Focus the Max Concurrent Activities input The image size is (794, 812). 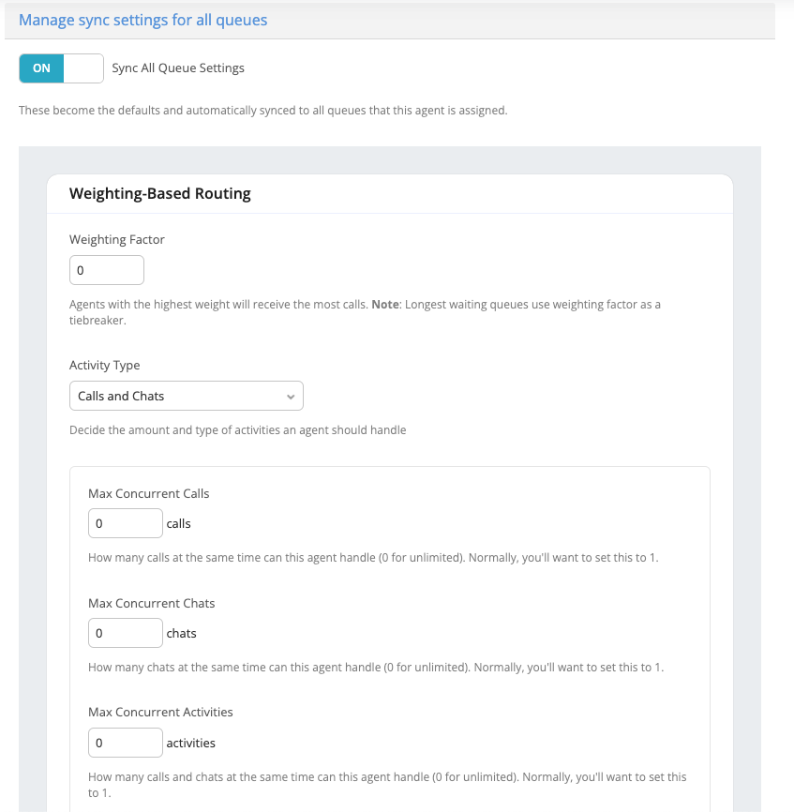tap(126, 743)
